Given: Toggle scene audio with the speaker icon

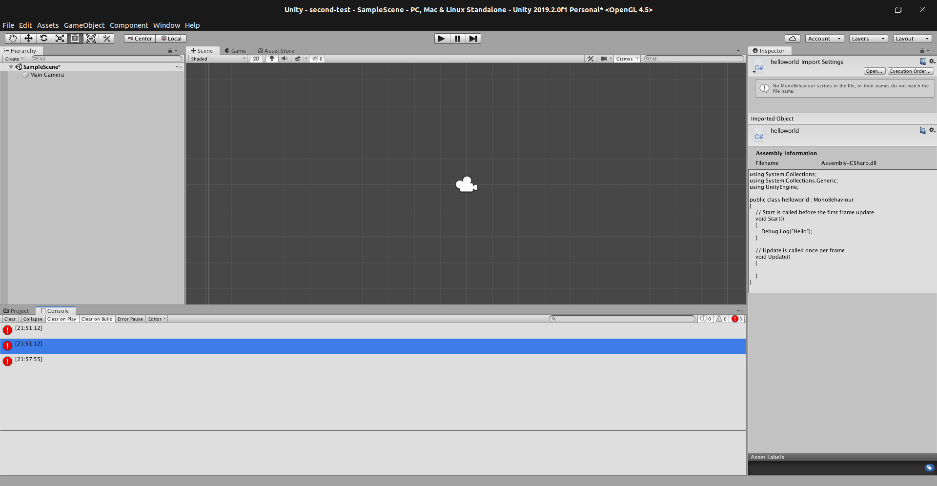Looking at the screenshot, I should click(285, 59).
